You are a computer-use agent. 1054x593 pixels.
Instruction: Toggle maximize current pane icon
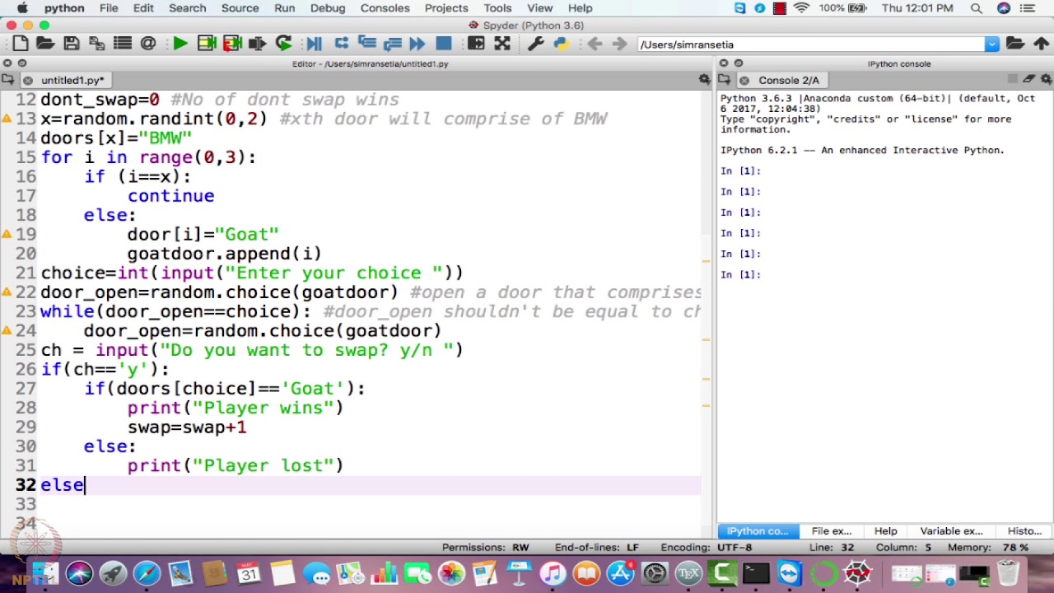(x=476, y=44)
